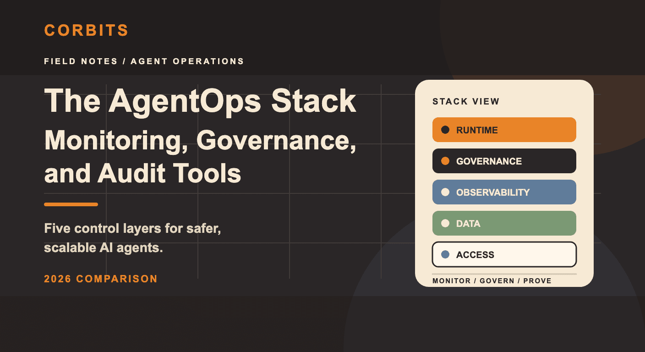The width and height of the screenshot is (645, 352).
Task: Select the dark GOVERNANCE layer pill
Action: (504, 161)
